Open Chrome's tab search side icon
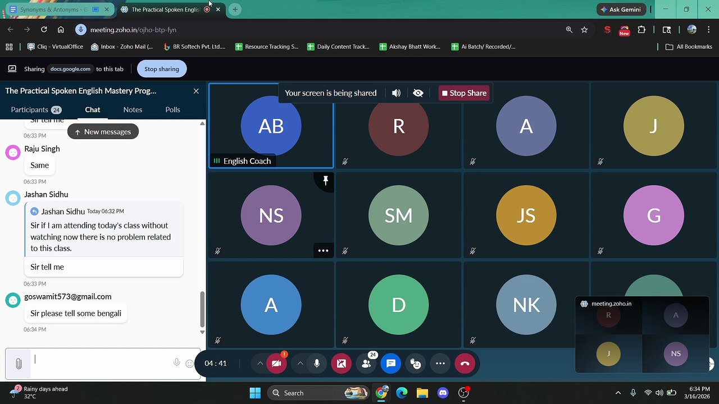The height and width of the screenshot is (404, 719). (667, 30)
